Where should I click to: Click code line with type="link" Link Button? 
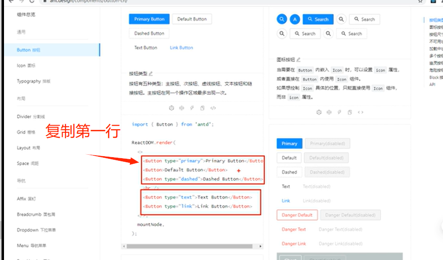pyautogui.click(x=197, y=206)
